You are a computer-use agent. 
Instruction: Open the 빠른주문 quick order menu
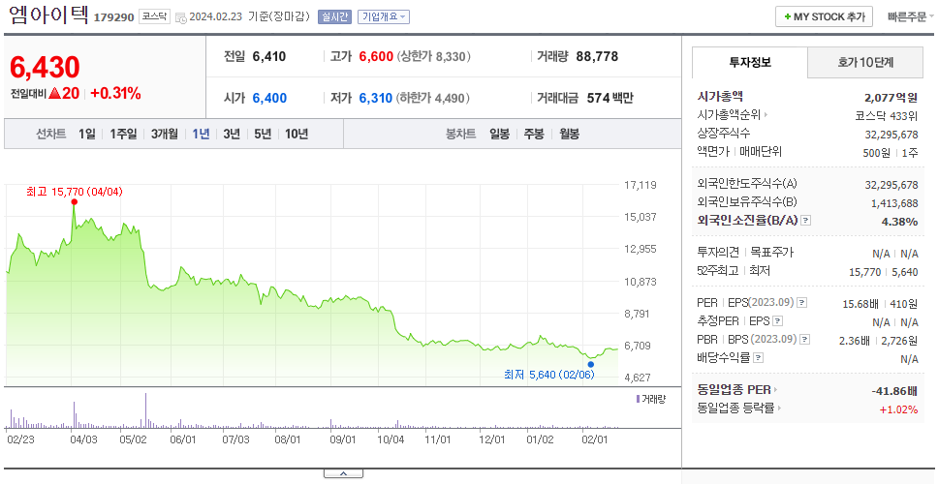tap(911, 16)
